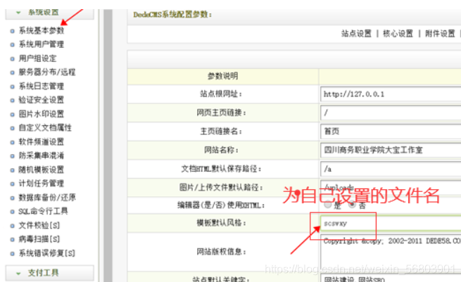
Task: Click bullet icon beside 数据库备份/还原
Action: click(x=13, y=198)
